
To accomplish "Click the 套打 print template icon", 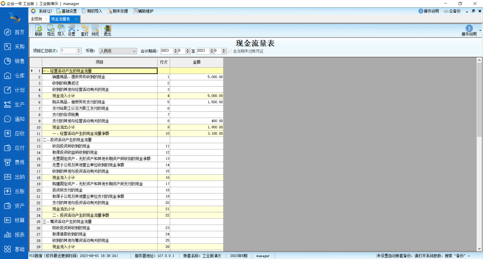I will point(85,30).
